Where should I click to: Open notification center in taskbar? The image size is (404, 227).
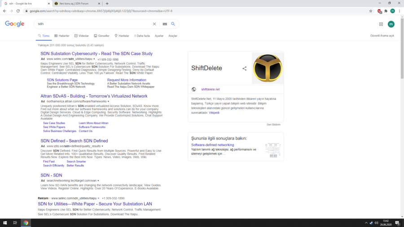click(x=398, y=223)
